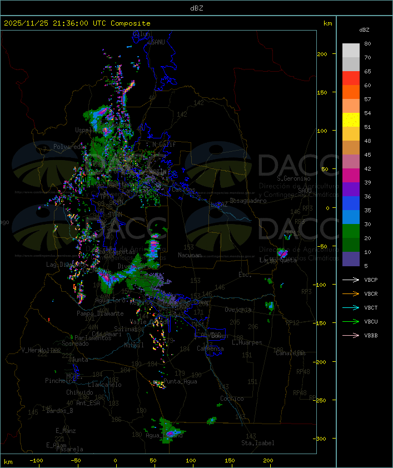Screen dimensions: 393x468
Task: Click the VBCR legend label
Action: pos(371,293)
